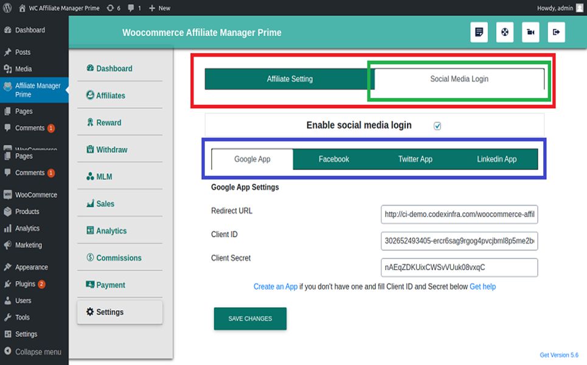Select the Facebook tab

(334, 159)
